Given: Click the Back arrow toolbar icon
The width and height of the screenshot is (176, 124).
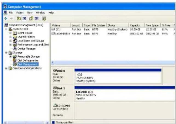Looking at the screenshot, I should click(6, 18).
